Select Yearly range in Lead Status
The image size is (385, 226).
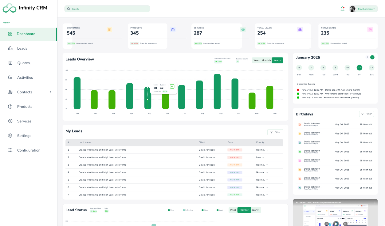pos(255,210)
